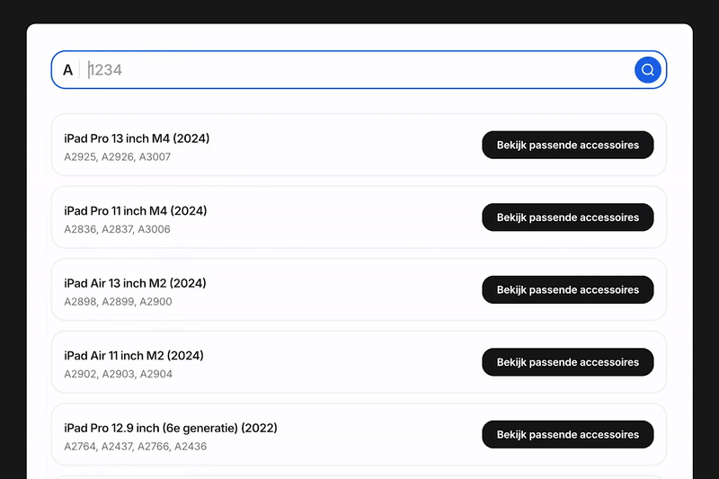The width and height of the screenshot is (719, 479).
Task: Click model numbers A2836, A2837, A3006
Action: pyautogui.click(x=117, y=229)
